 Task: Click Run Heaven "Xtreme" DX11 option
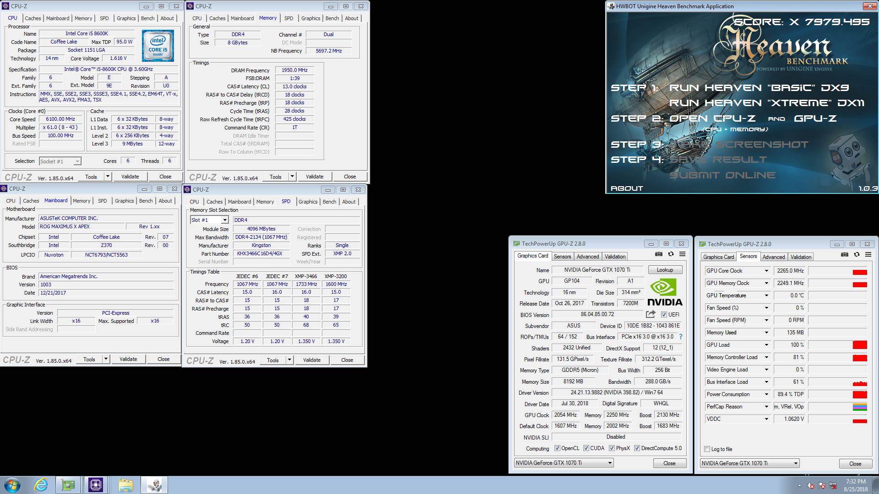[767, 103]
